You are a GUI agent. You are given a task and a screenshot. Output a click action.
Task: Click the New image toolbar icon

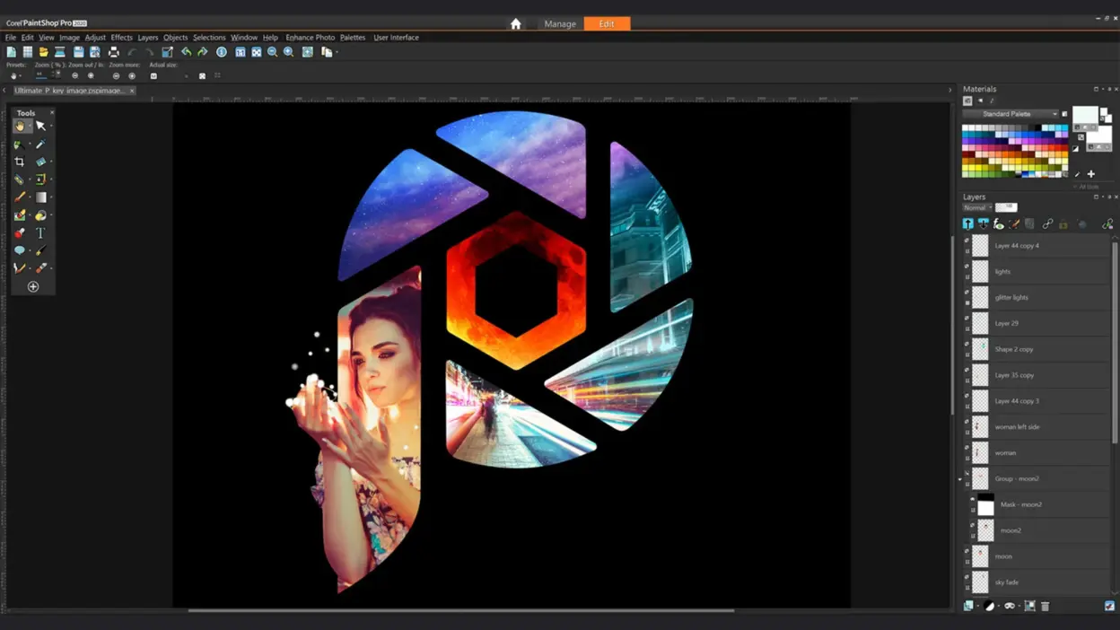pos(12,52)
